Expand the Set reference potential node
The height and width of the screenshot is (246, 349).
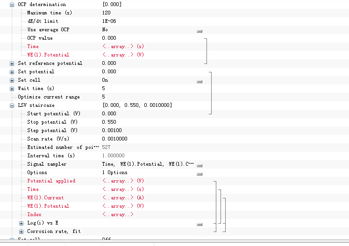pyautogui.click(x=12, y=63)
